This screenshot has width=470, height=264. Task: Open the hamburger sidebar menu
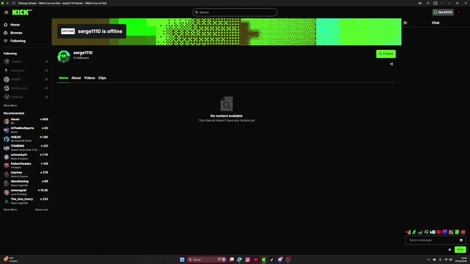[x=6, y=12]
